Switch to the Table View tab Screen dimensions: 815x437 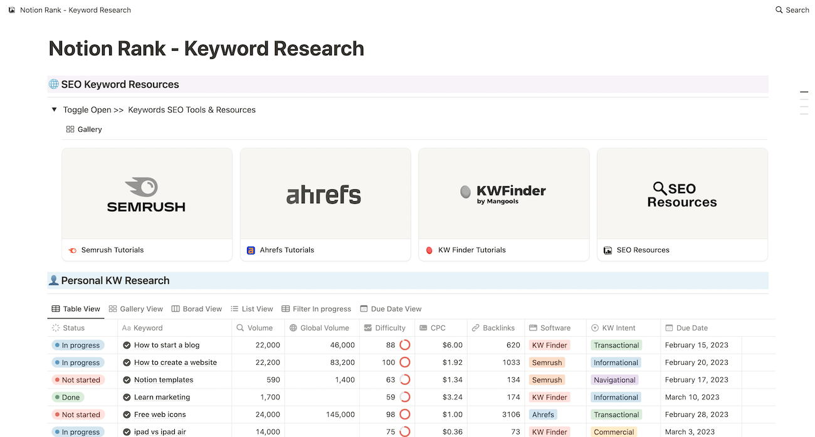[x=76, y=309]
